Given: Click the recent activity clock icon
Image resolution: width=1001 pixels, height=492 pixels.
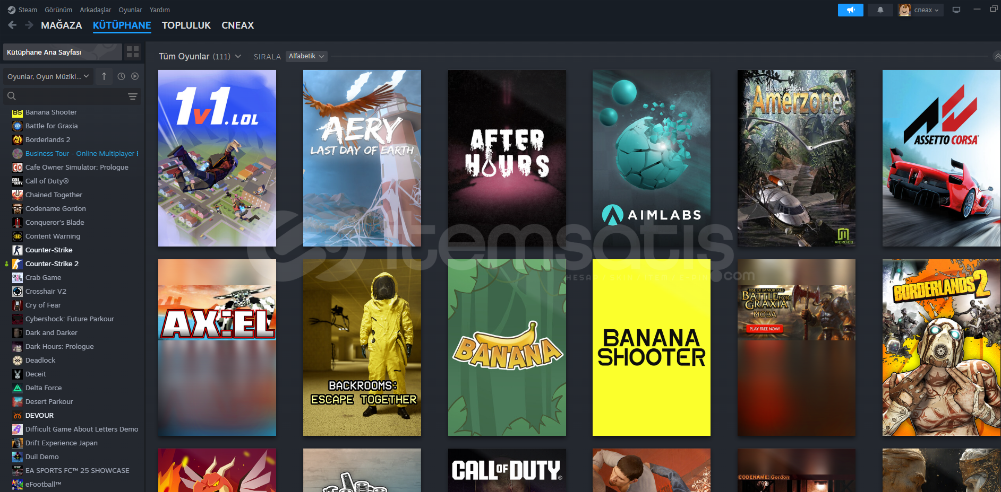Looking at the screenshot, I should coord(121,76).
